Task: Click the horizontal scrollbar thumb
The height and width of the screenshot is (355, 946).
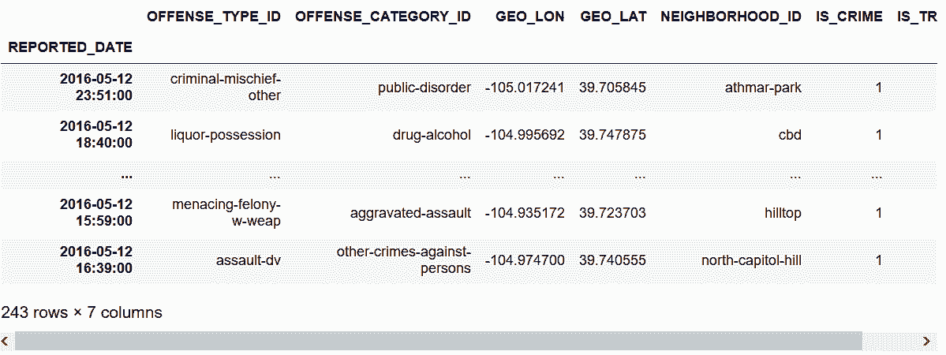Action: point(438,341)
